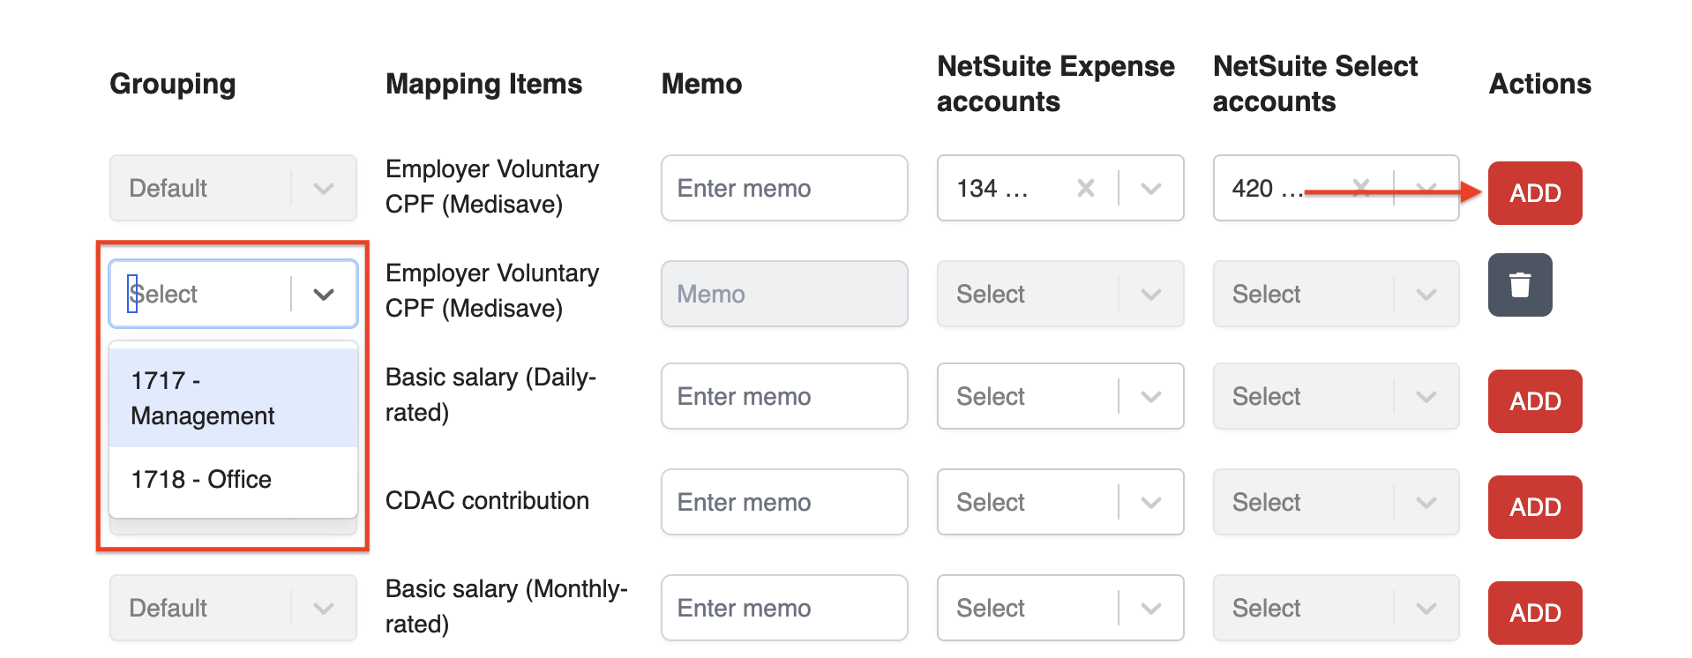This screenshot has height=658, width=1692.
Task: Click the trash delete icon
Action: point(1519,285)
